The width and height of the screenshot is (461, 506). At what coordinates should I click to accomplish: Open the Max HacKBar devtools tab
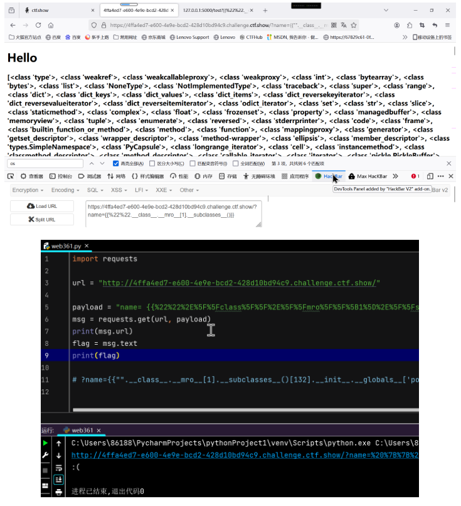pos(368,176)
